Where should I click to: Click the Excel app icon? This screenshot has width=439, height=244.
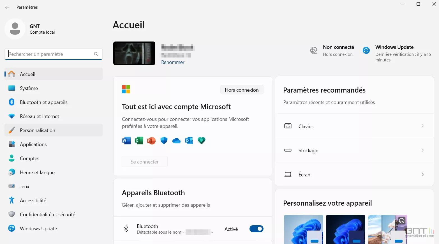(139, 141)
